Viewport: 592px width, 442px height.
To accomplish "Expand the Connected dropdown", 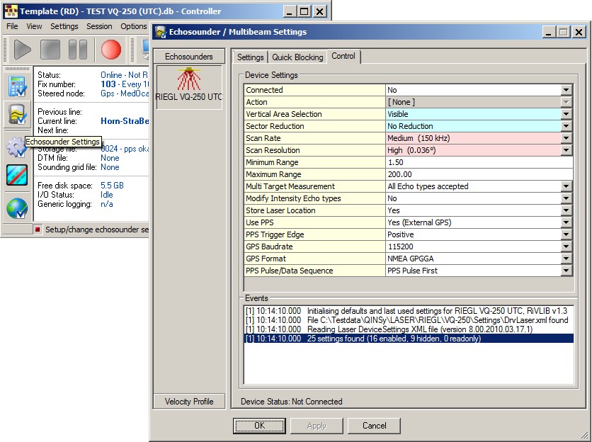I will point(566,91).
